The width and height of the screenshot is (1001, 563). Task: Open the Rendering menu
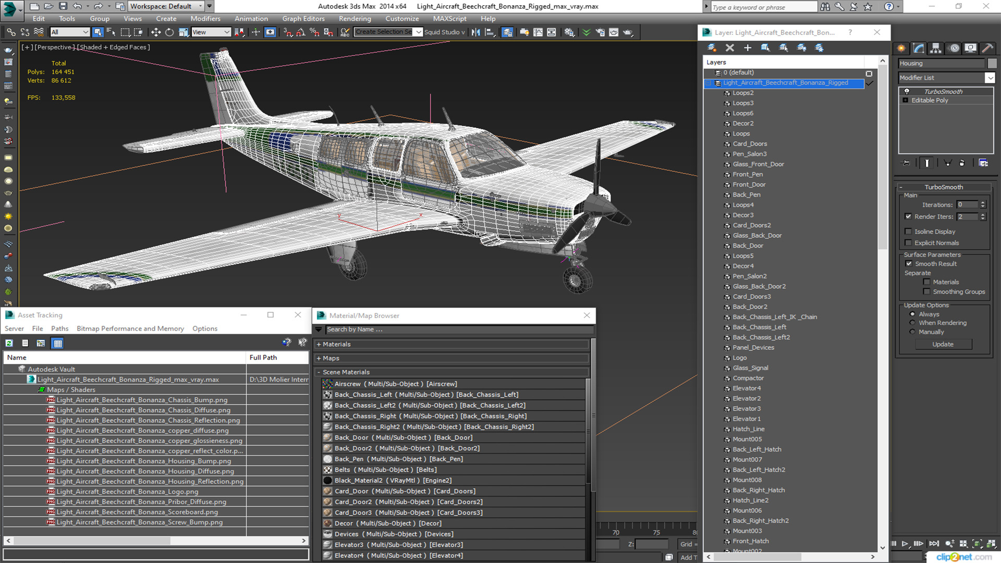(355, 18)
